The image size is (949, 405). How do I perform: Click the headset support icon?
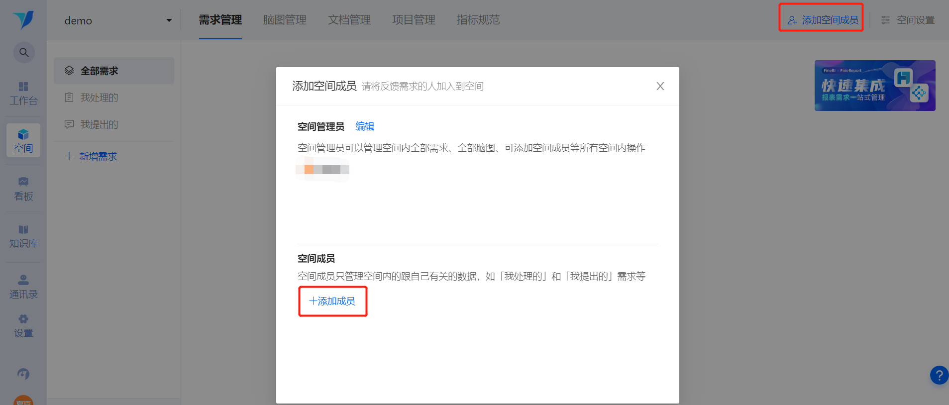[23, 374]
